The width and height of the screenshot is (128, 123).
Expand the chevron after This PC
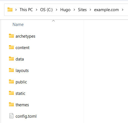pyautogui.click(x=36, y=10)
